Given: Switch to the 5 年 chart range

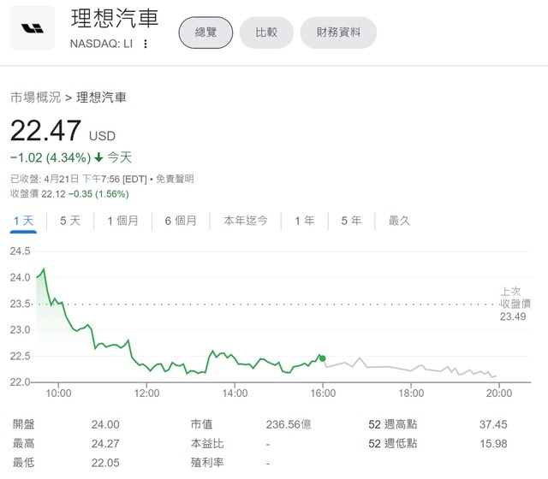Looking at the screenshot, I should (x=351, y=221).
